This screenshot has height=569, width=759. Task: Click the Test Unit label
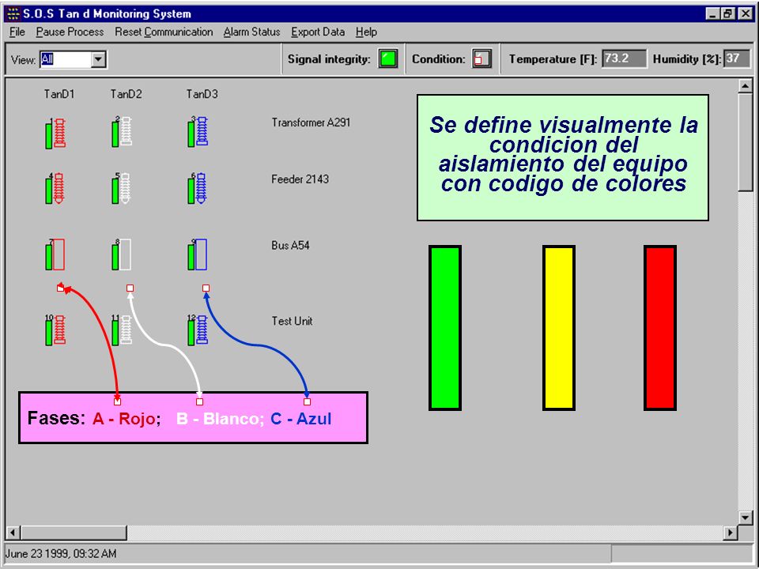(292, 322)
